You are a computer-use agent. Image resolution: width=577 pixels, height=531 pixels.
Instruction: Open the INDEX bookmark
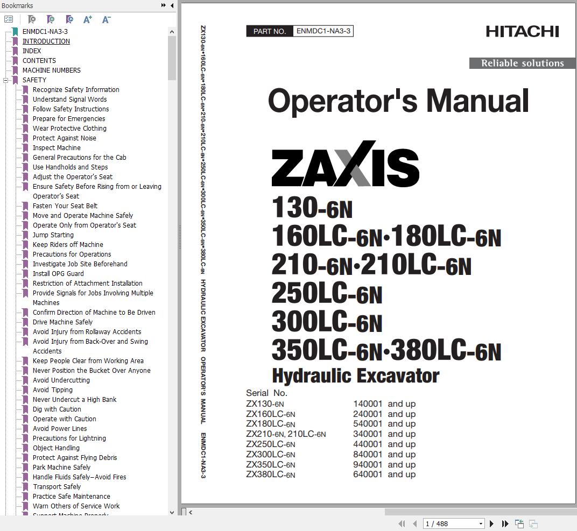pos(32,51)
